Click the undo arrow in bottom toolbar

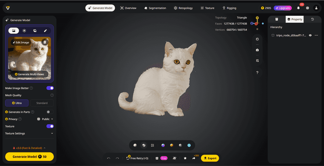109,158
